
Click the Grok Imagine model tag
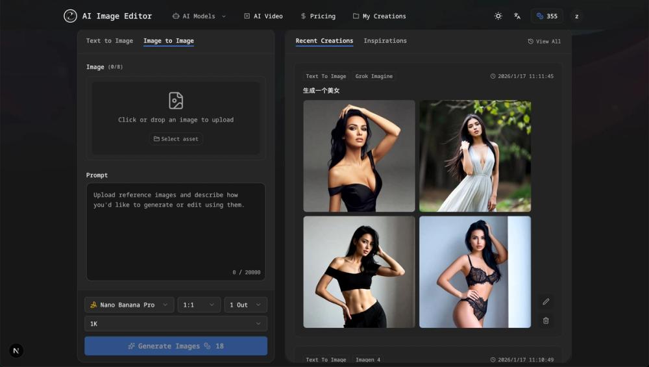pyautogui.click(x=374, y=76)
